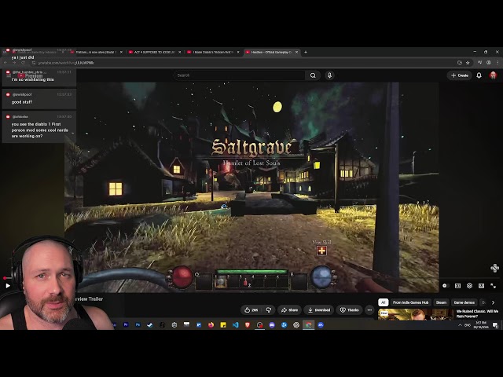Click the Download button below video
This screenshot has height=377, width=503.
coord(319,310)
